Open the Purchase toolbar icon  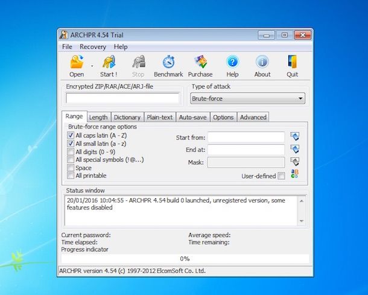click(x=200, y=62)
